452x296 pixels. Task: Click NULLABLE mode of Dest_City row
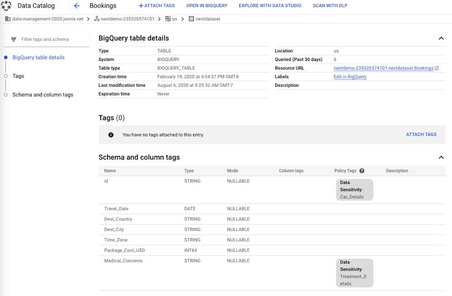[x=238, y=230]
